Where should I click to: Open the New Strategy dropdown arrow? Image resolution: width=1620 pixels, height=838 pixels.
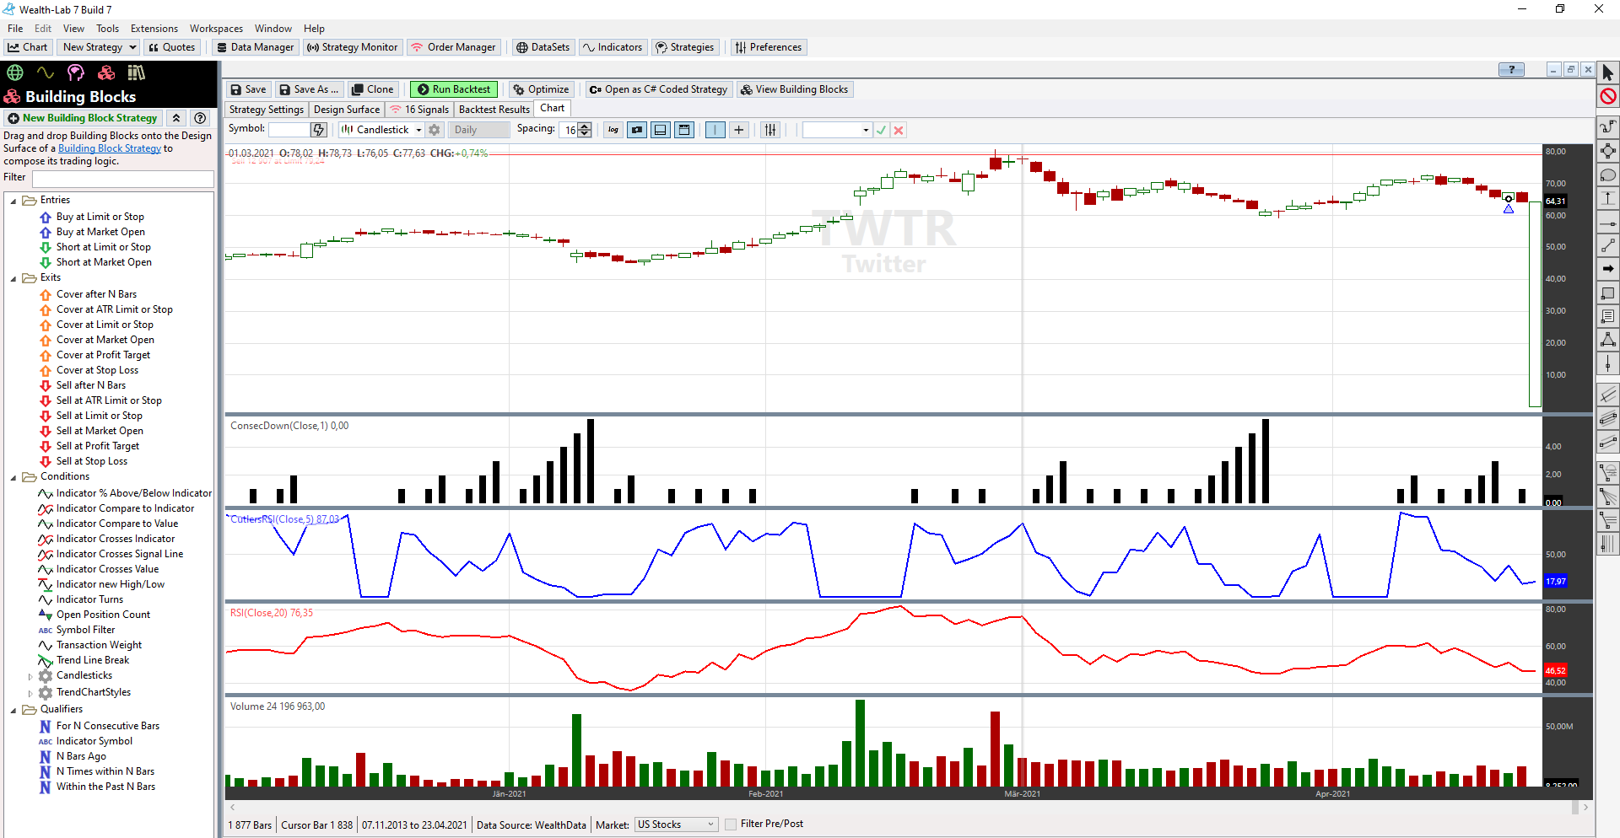132,47
